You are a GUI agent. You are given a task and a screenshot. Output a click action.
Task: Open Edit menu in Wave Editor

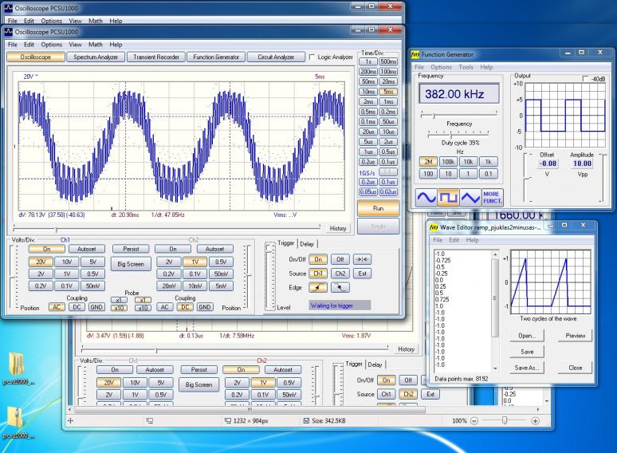coord(454,240)
